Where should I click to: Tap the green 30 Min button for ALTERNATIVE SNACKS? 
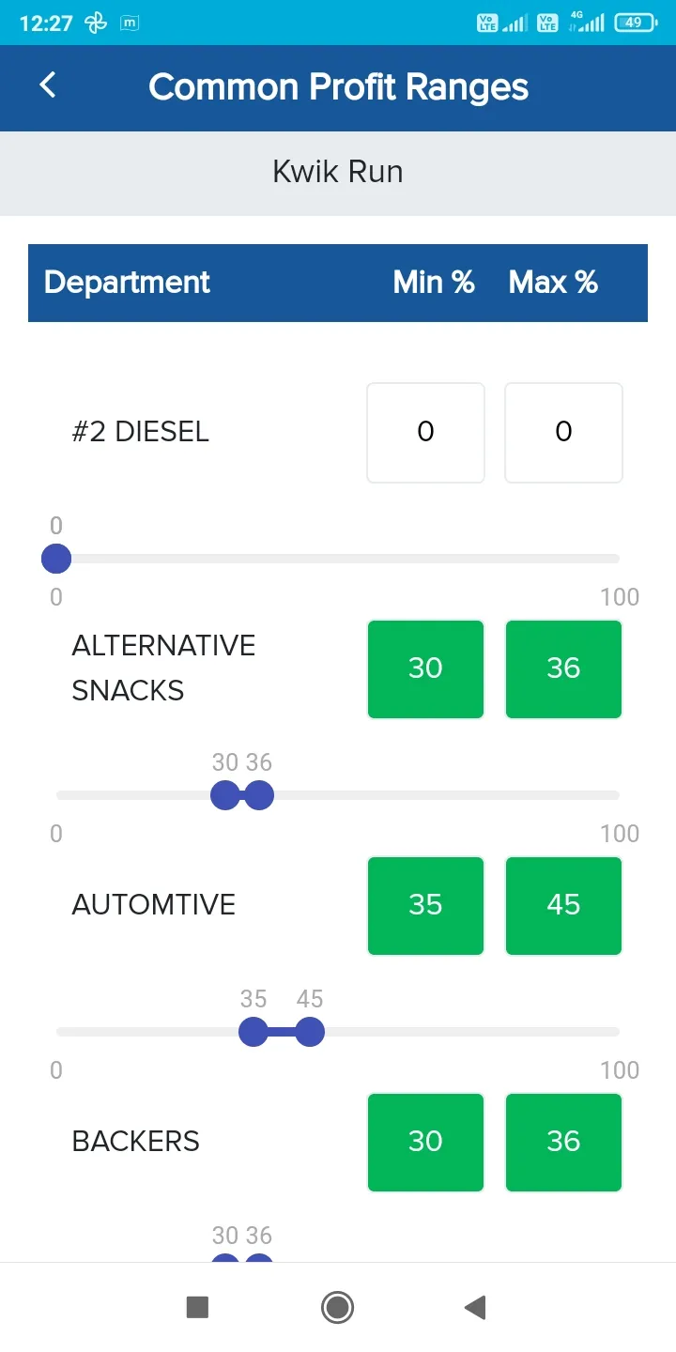click(424, 668)
